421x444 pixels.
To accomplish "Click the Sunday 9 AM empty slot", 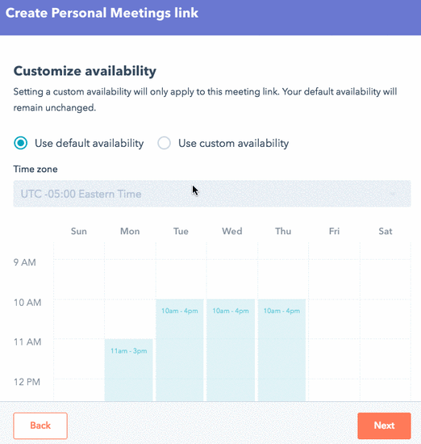I will pos(79,279).
